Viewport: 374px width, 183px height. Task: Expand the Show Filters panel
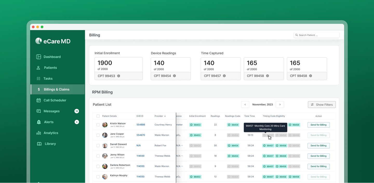[322, 105]
